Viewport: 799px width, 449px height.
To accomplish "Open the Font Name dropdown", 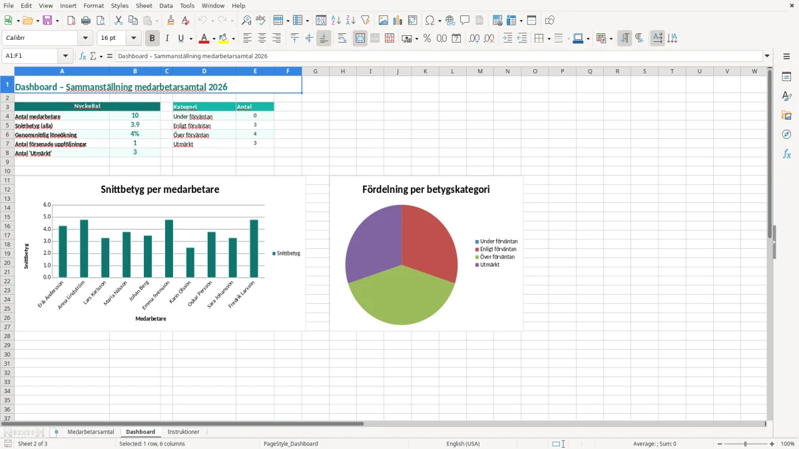I will (x=85, y=39).
